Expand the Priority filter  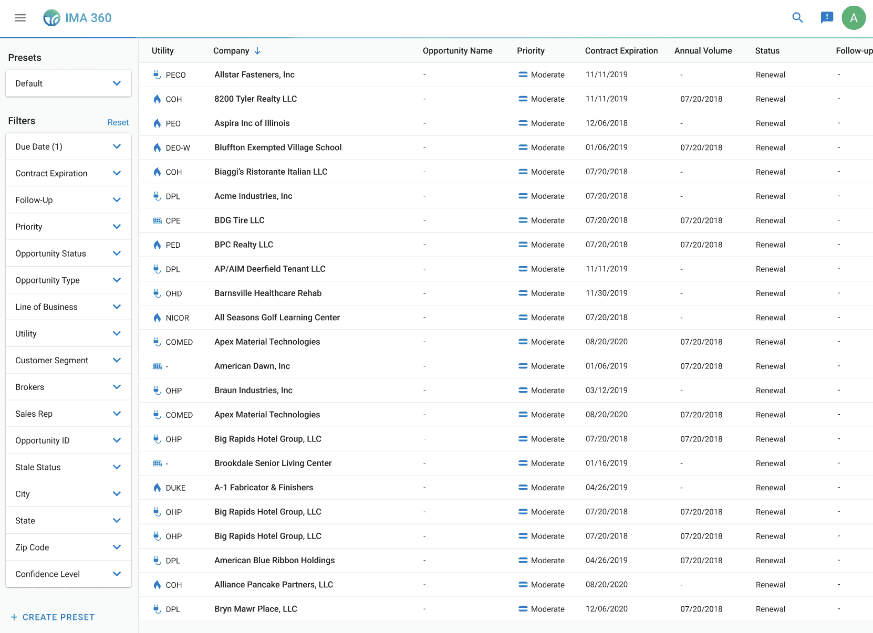point(68,227)
